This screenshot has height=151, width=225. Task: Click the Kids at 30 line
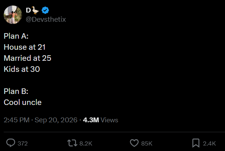[x=22, y=69]
